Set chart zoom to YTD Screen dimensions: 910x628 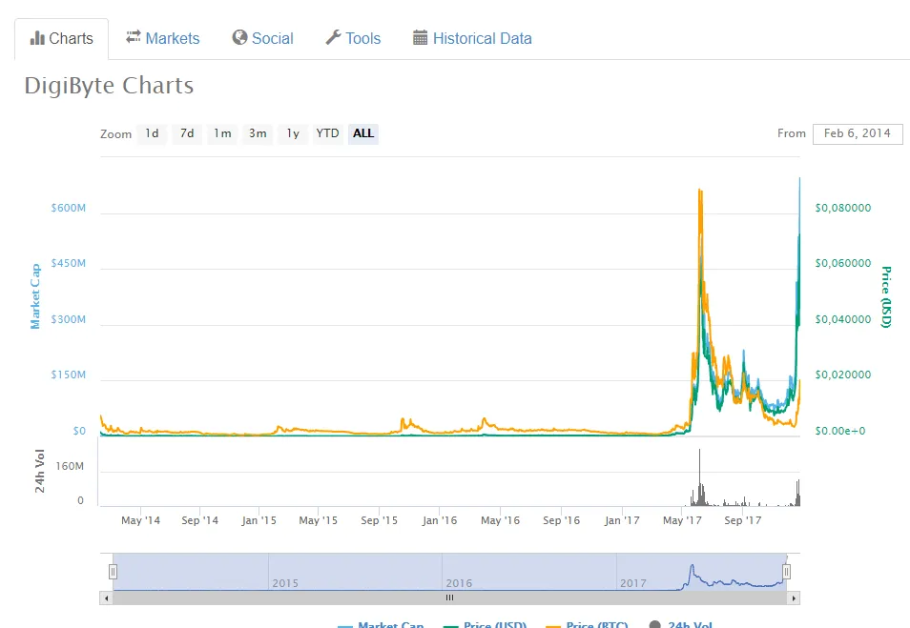click(x=328, y=133)
